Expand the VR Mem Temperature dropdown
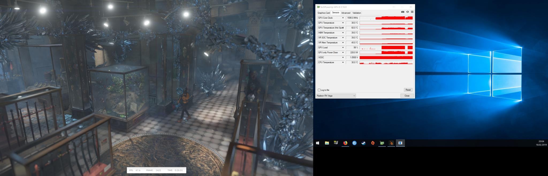Image resolution: width=548 pixels, height=176 pixels. pos(343,43)
